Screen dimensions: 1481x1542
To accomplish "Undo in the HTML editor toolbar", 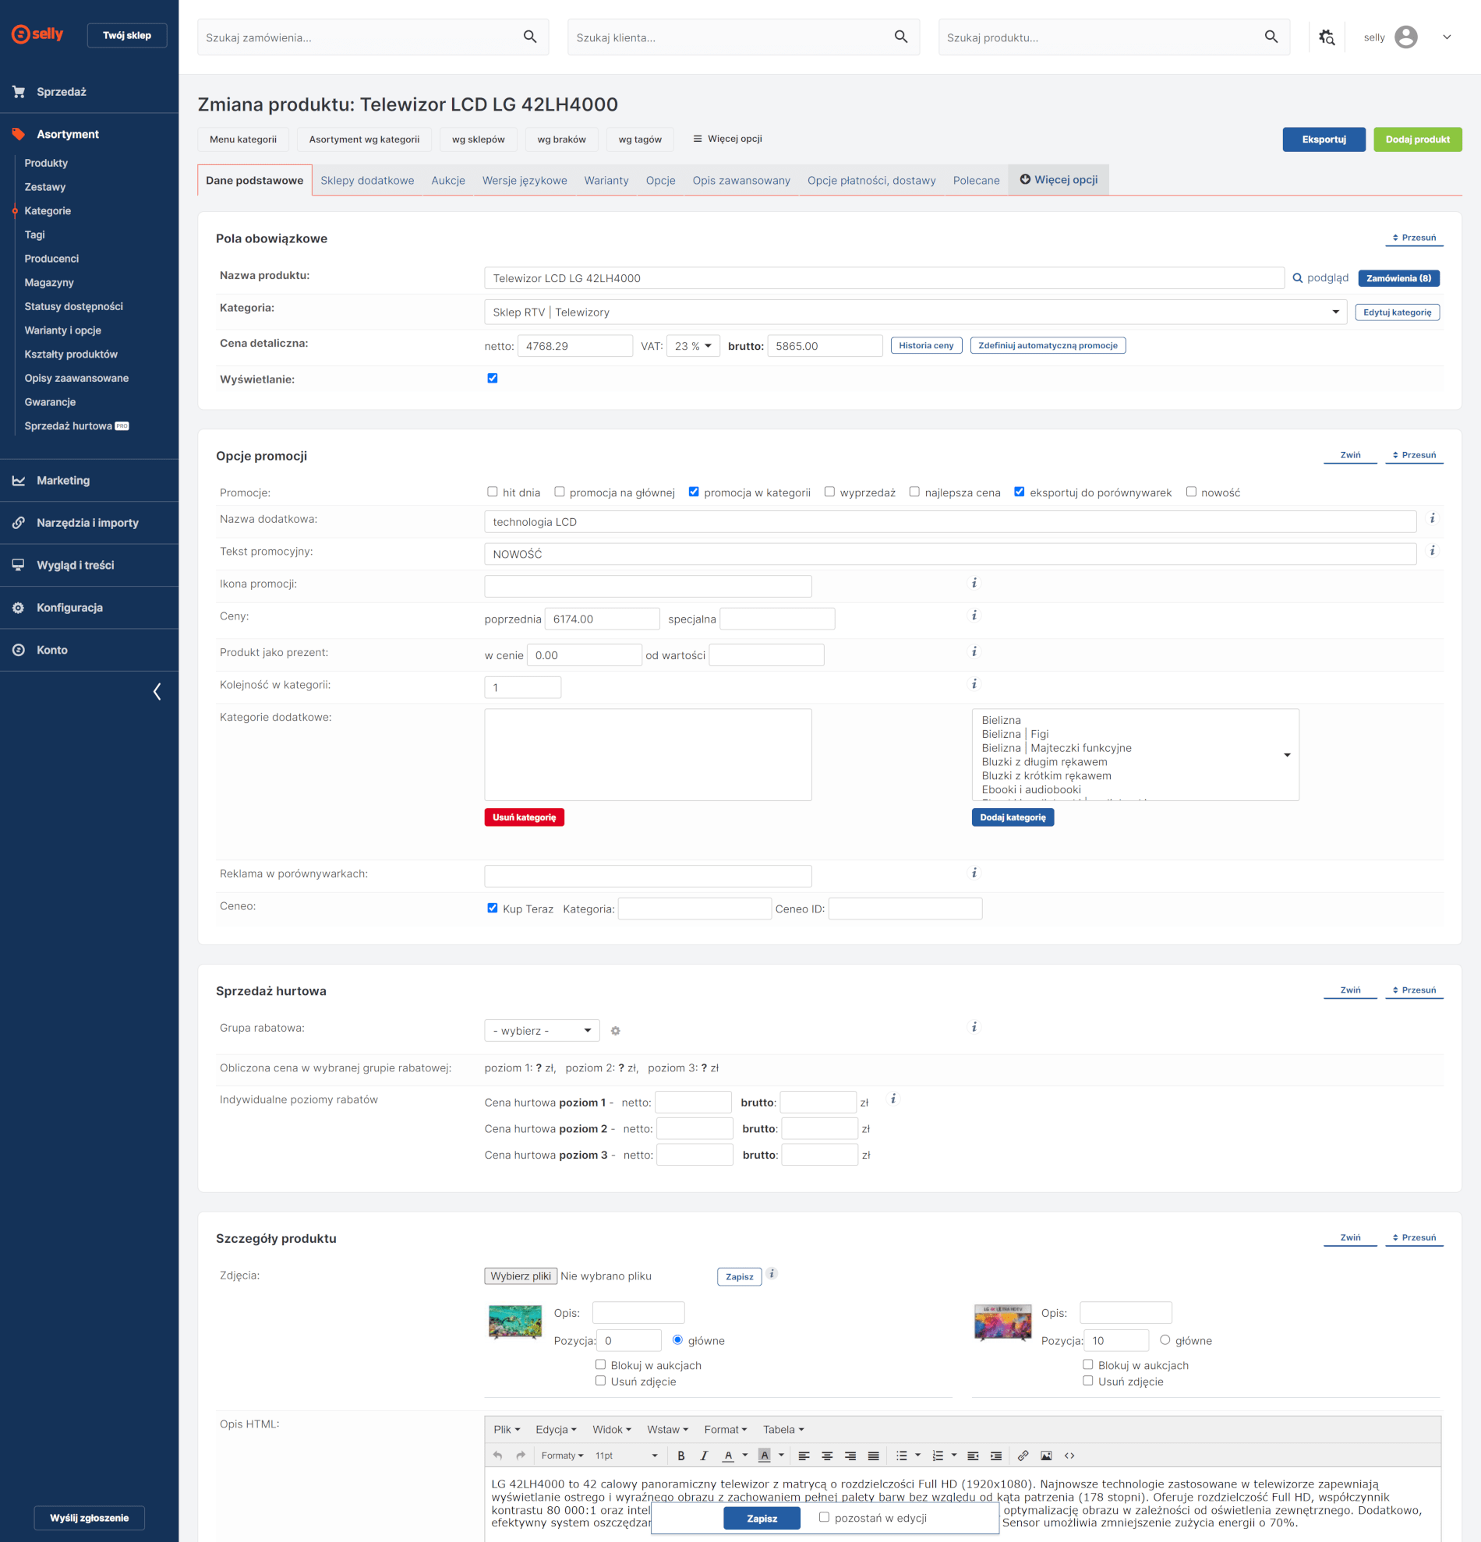I will point(497,1456).
